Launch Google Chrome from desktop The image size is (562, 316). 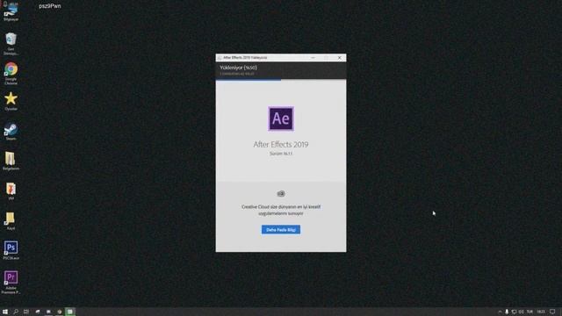point(11,74)
